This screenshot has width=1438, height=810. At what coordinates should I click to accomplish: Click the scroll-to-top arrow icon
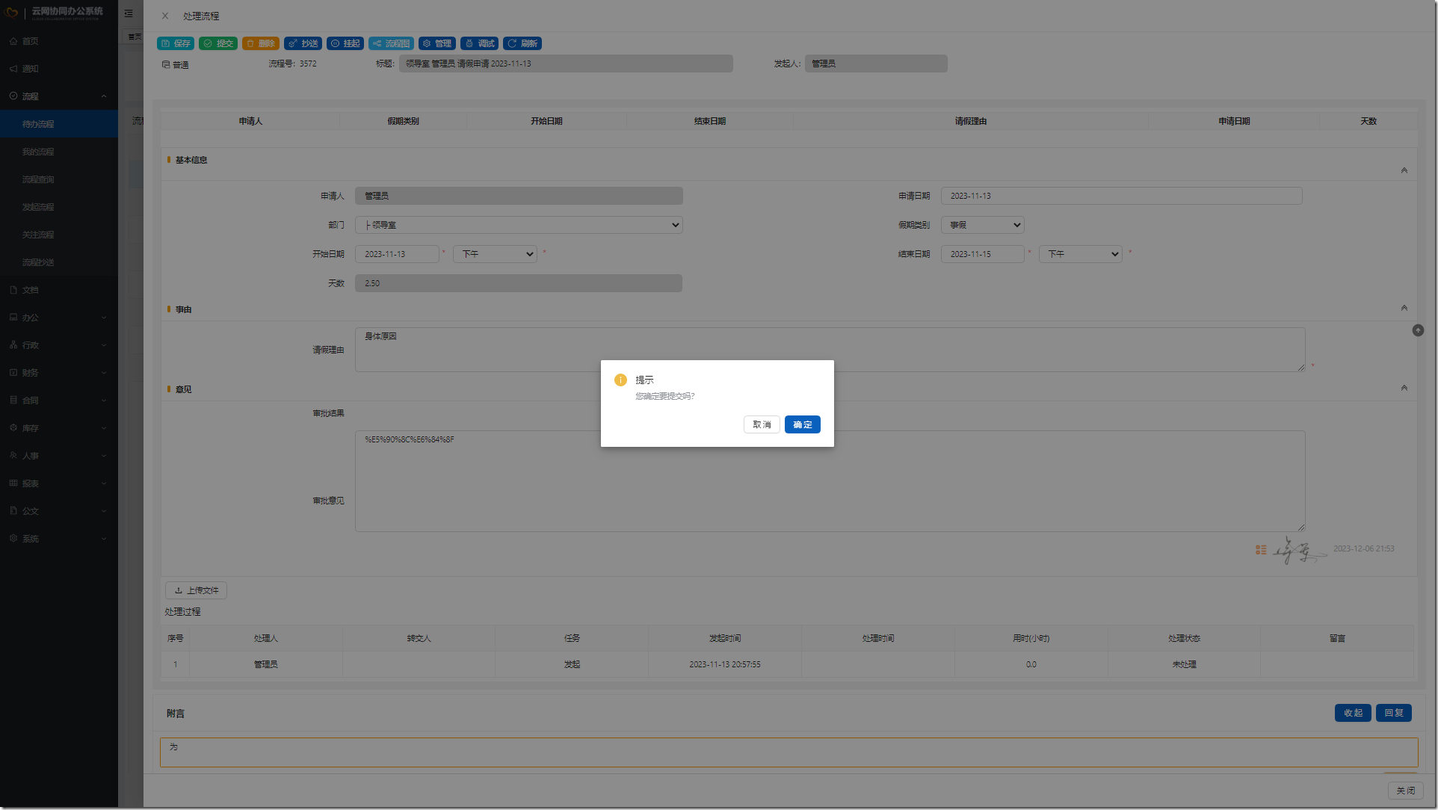coord(1418,330)
